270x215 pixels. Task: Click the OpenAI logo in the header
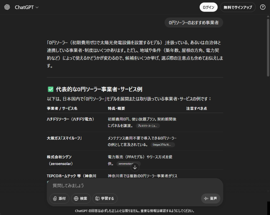pos(6,7)
